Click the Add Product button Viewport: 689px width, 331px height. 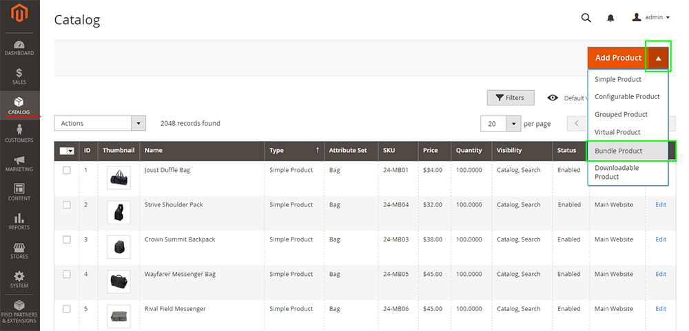pyautogui.click(x=618, y=58)
